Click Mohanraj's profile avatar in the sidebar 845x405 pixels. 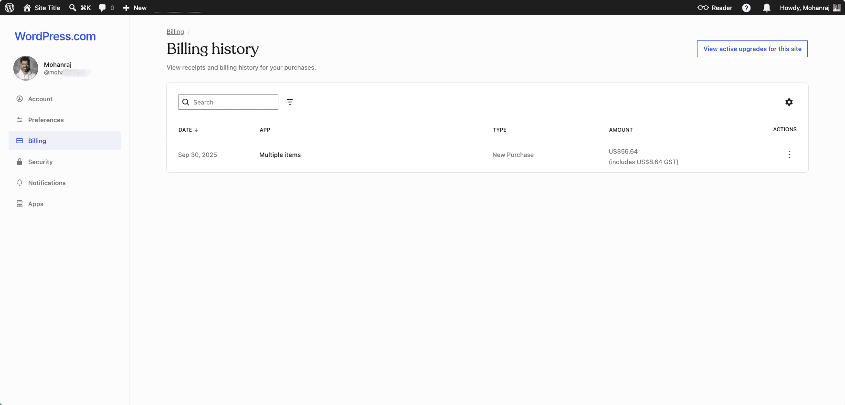[x=26, y=68]
